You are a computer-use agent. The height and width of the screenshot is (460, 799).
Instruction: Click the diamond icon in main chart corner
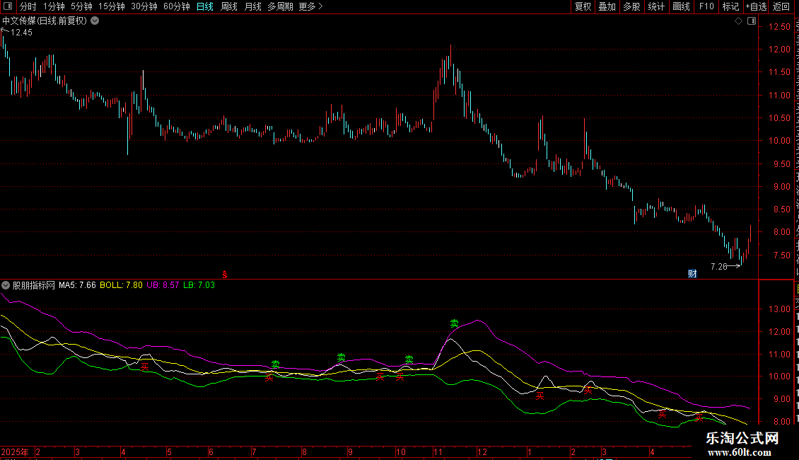[x=738, y=21]
